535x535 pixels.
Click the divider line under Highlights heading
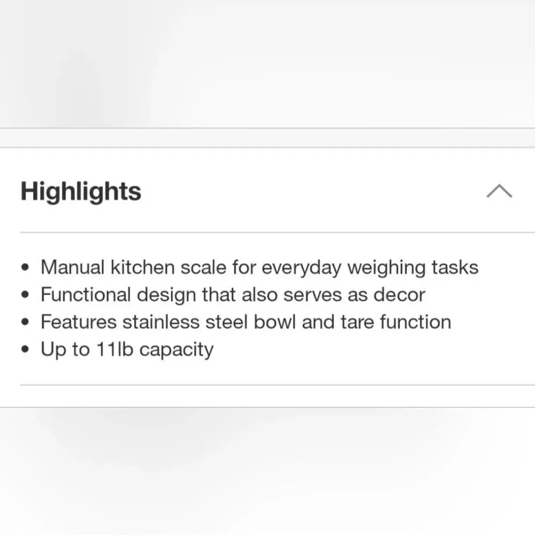click(x=277, y=233)
